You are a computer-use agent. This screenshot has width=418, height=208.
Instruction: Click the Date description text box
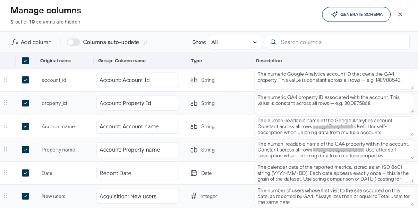(x=334, y=173)
